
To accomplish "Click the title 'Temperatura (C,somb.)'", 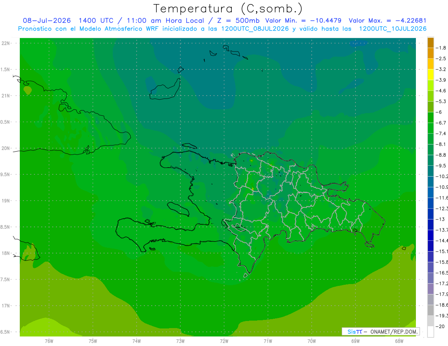I will click(x=228, y=9).
